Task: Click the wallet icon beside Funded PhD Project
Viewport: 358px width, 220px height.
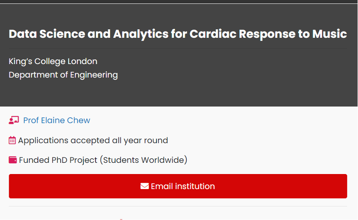Action: [x=13, y=160]
